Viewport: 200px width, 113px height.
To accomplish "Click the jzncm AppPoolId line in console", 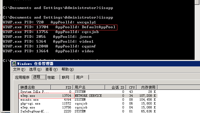I will pos(47,37).
